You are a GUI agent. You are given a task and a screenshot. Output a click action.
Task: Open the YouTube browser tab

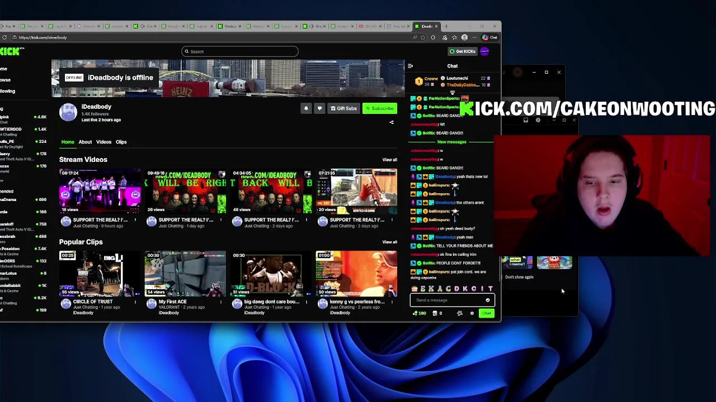point(371,26)
